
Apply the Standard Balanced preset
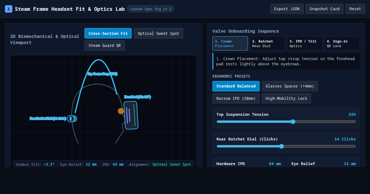[x=236, y=86]
